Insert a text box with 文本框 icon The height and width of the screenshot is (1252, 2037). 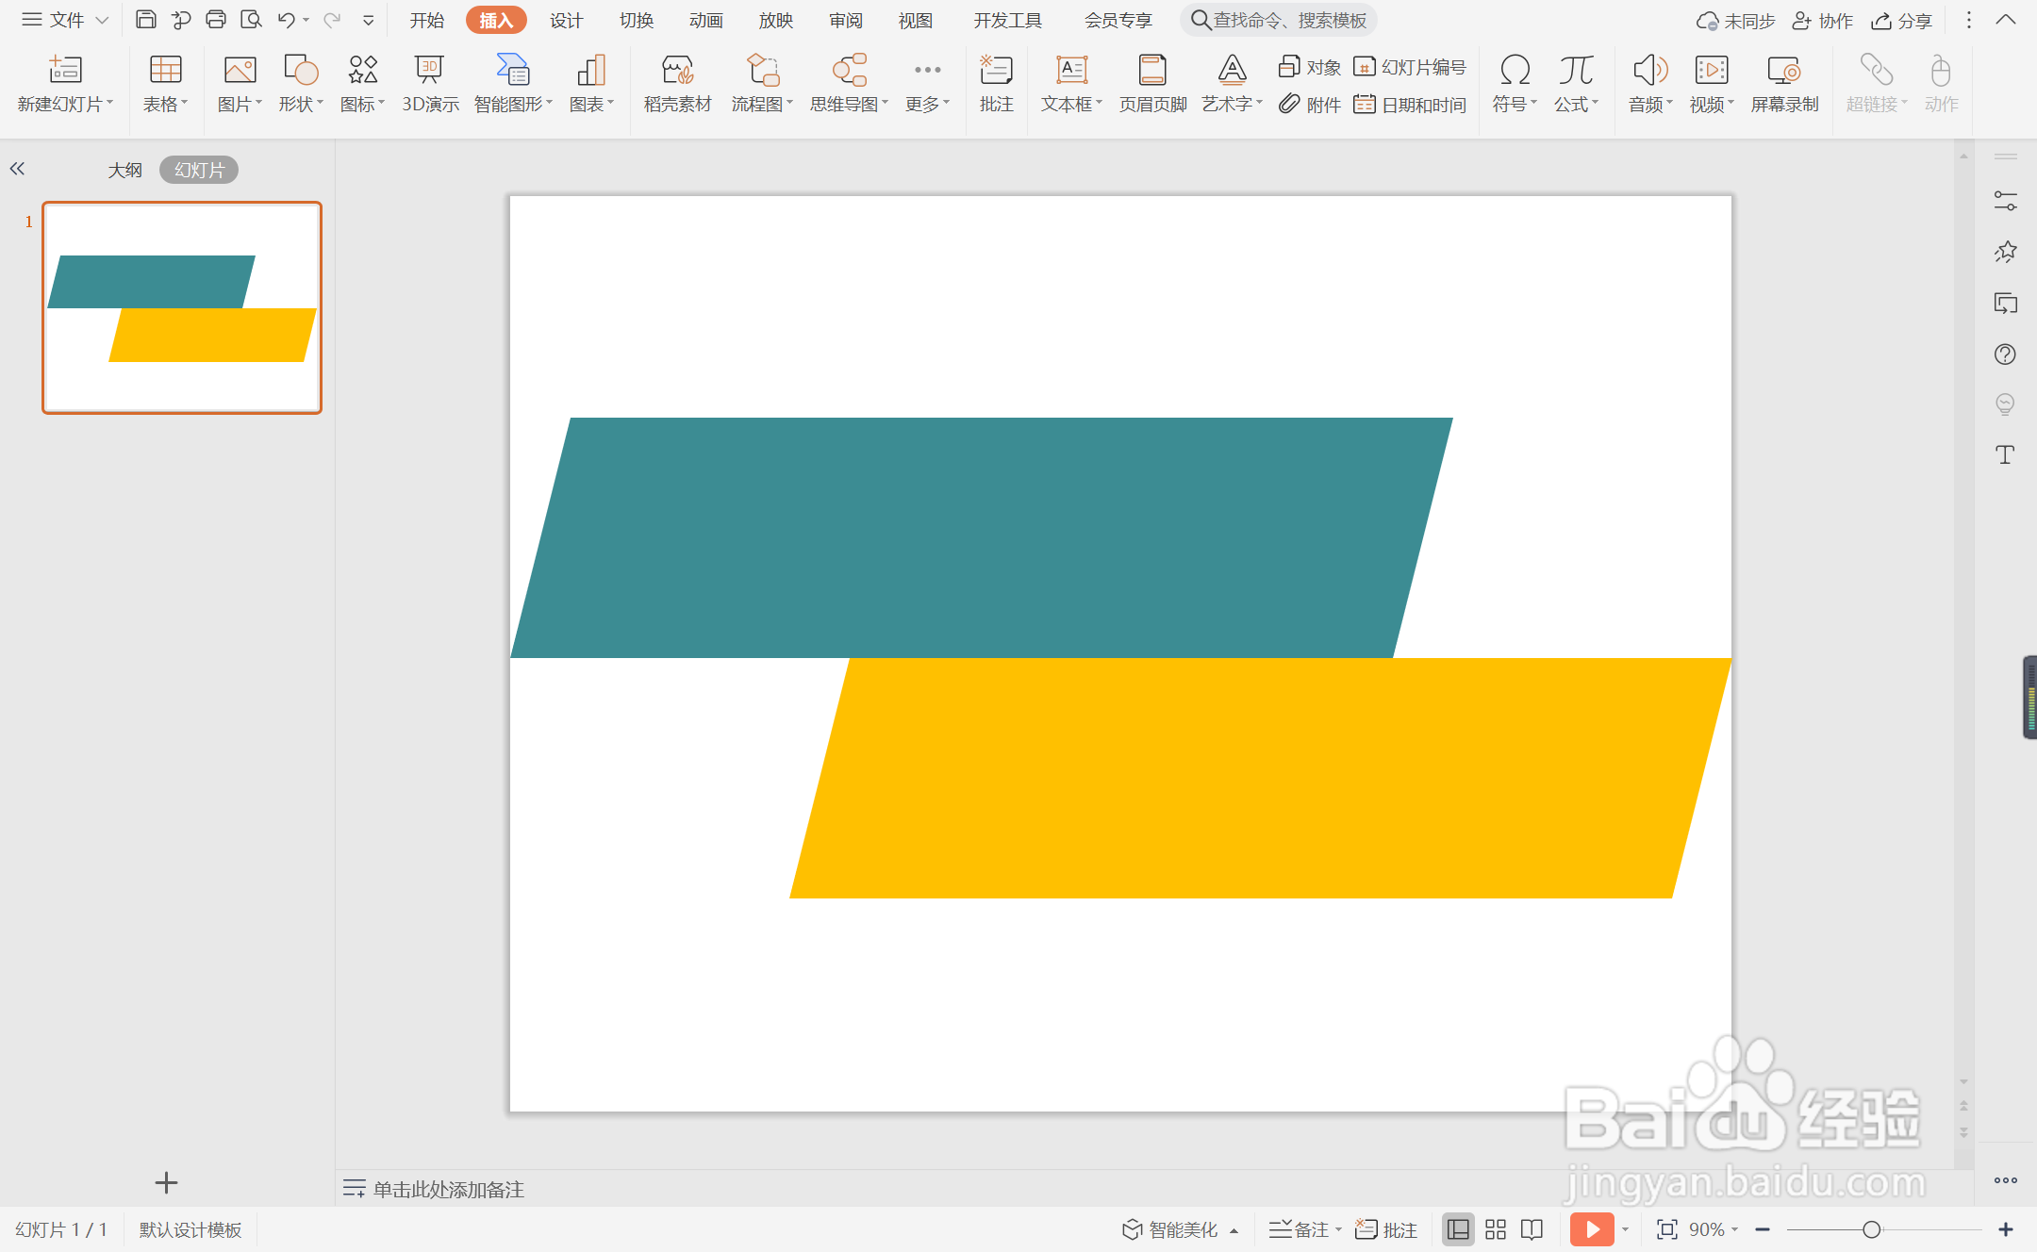(1071, 83)
